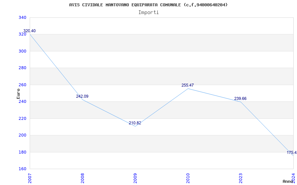The image size is (297, 185).
Task: Click the 320 y-axis tick label
Action: click(22, 34)
